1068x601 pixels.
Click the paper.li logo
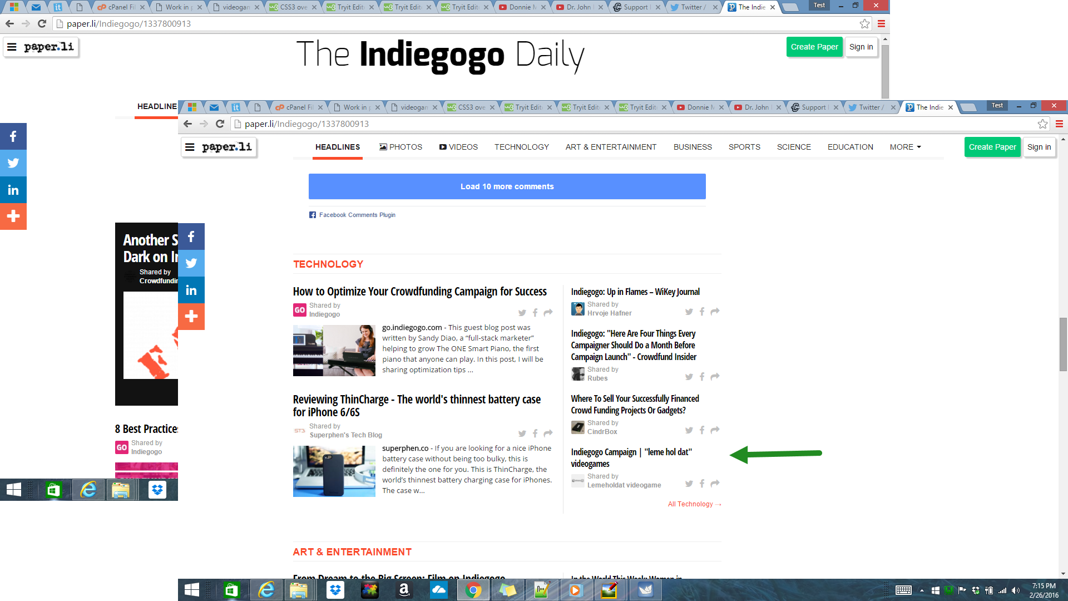(219, 147)
